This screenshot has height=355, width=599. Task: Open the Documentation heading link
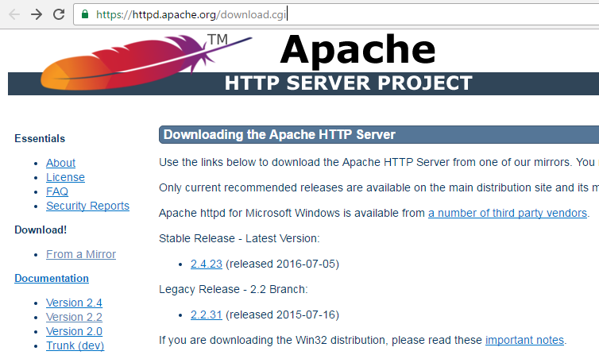point(52,278)
